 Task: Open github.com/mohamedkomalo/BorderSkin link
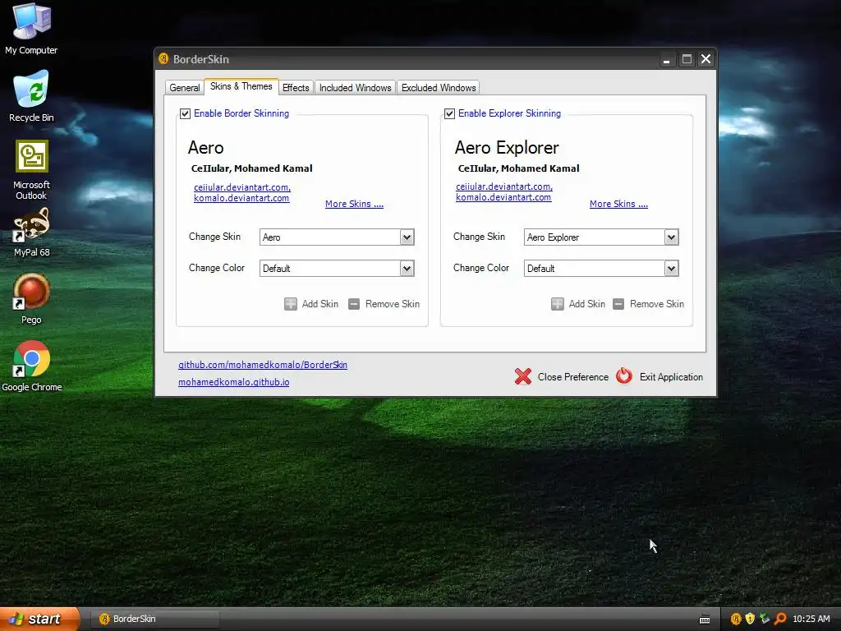pos(263,365)
